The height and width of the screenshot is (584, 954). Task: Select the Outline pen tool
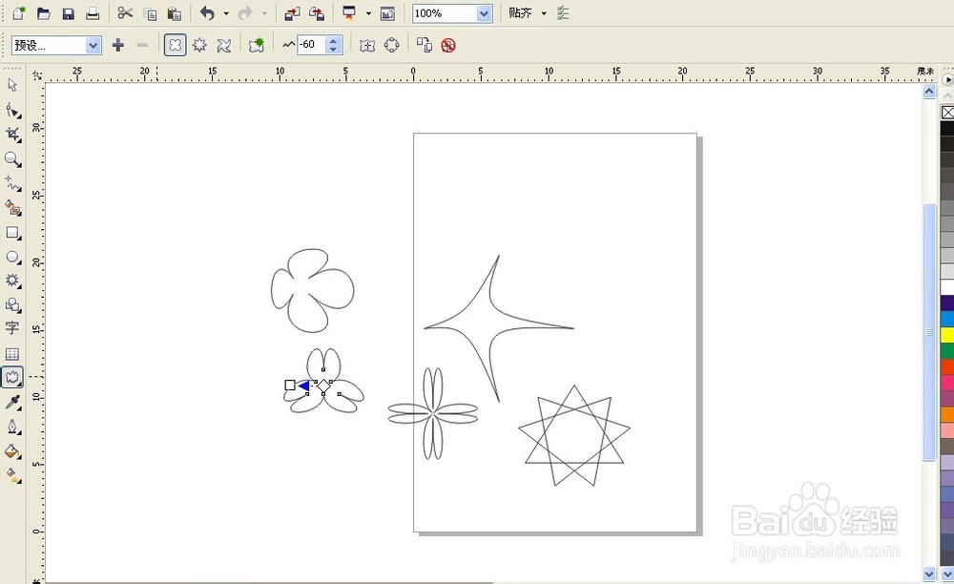[x=12, y=428]
